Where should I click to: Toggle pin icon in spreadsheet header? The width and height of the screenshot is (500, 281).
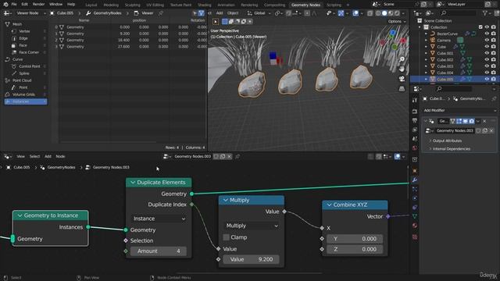pyautogui.click(x=161, y=13)
